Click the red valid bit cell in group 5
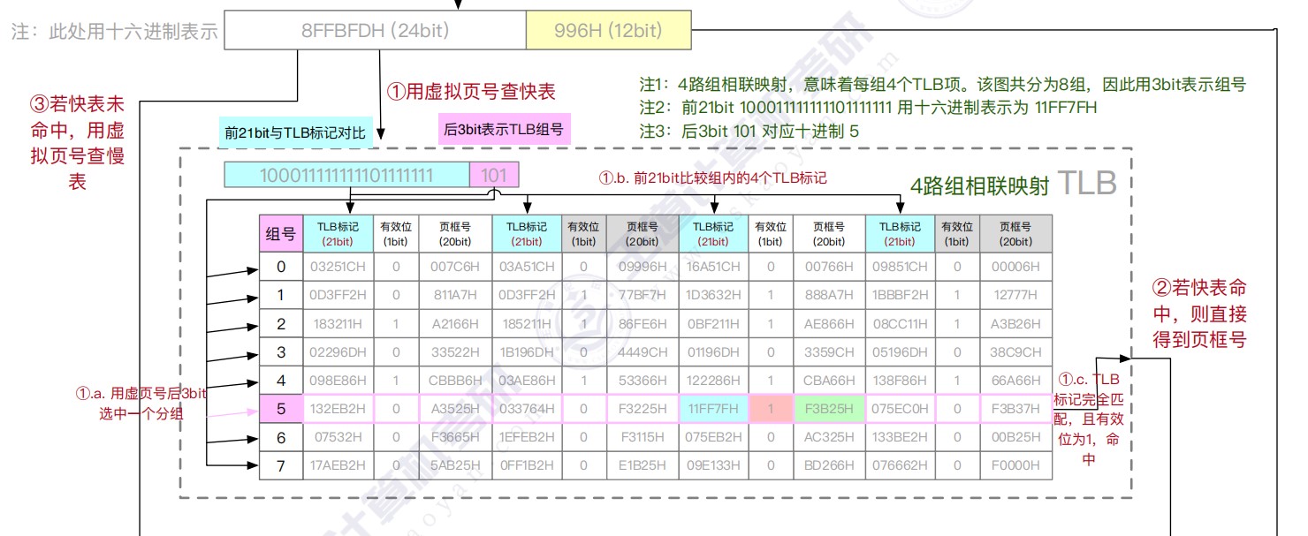 770,409
